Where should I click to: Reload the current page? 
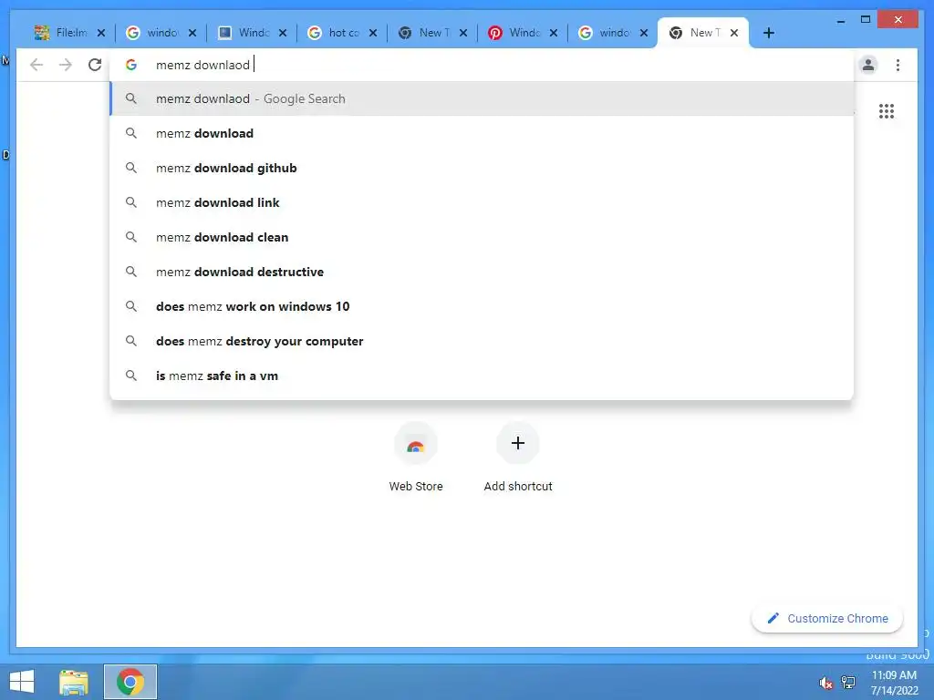(95, 65)
